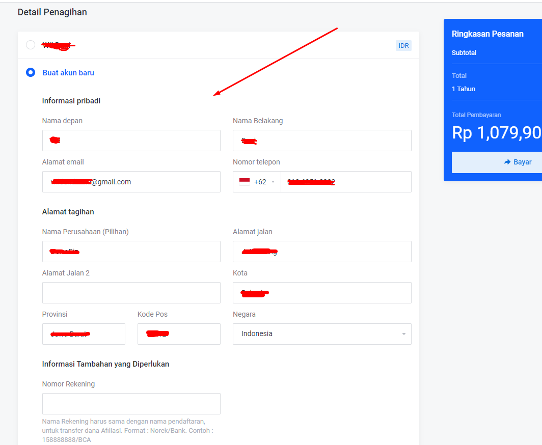Click the Buat akun baru label text

point(68,73)
